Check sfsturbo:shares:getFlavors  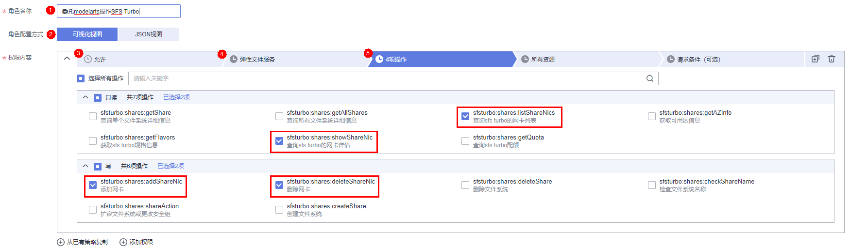[x=93, y=141]
